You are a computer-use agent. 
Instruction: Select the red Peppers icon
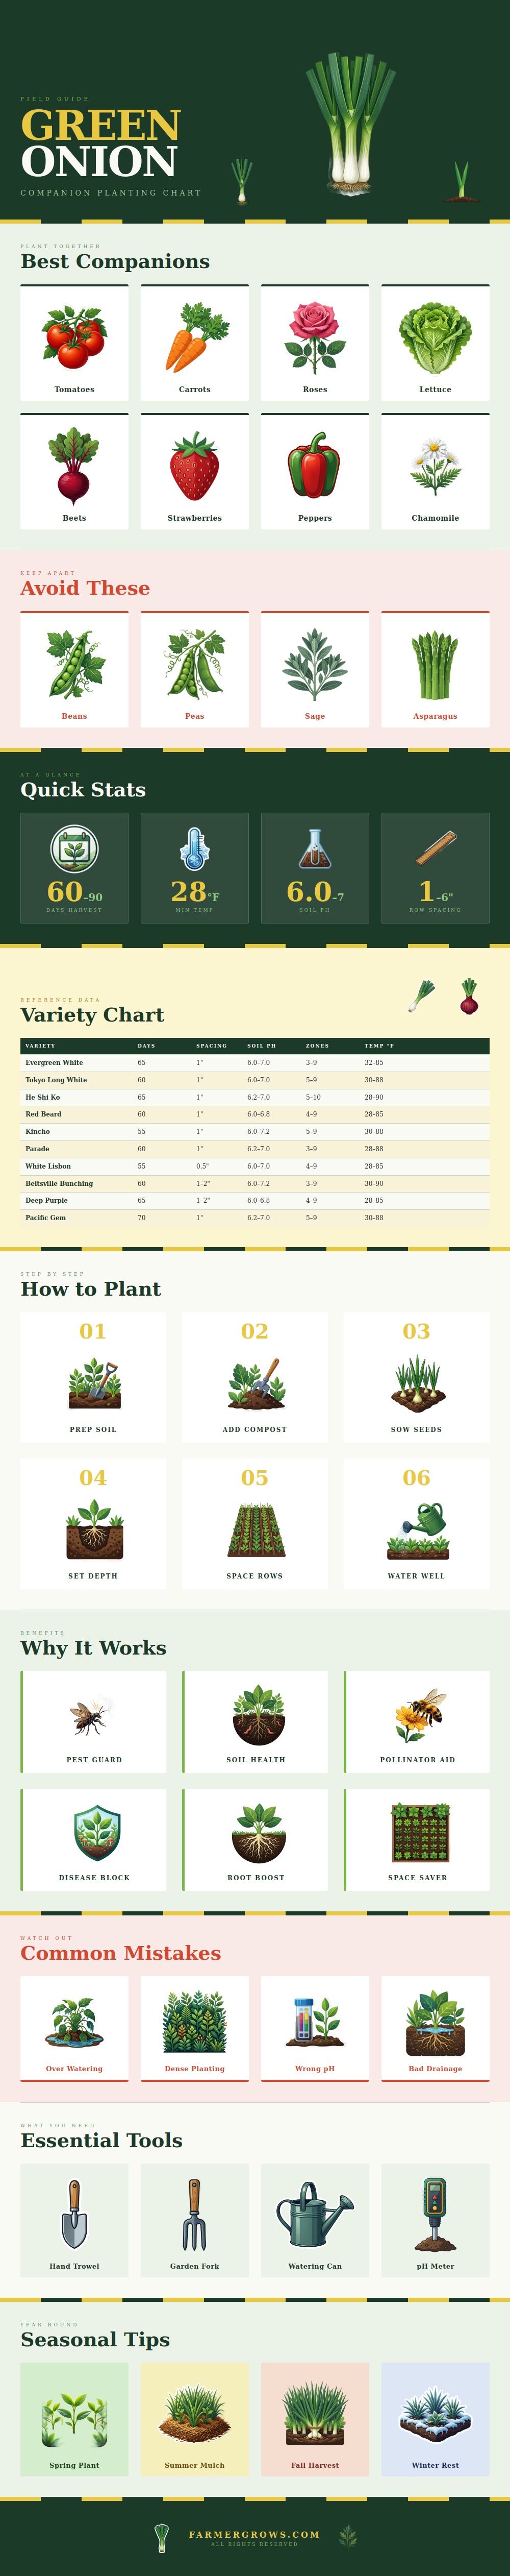tap(314, 465)
